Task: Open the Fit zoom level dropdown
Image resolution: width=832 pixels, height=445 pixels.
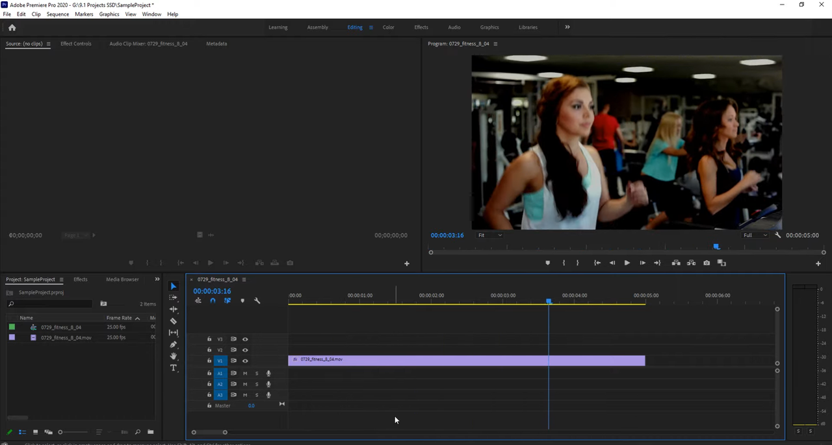Action: point(489,235)
